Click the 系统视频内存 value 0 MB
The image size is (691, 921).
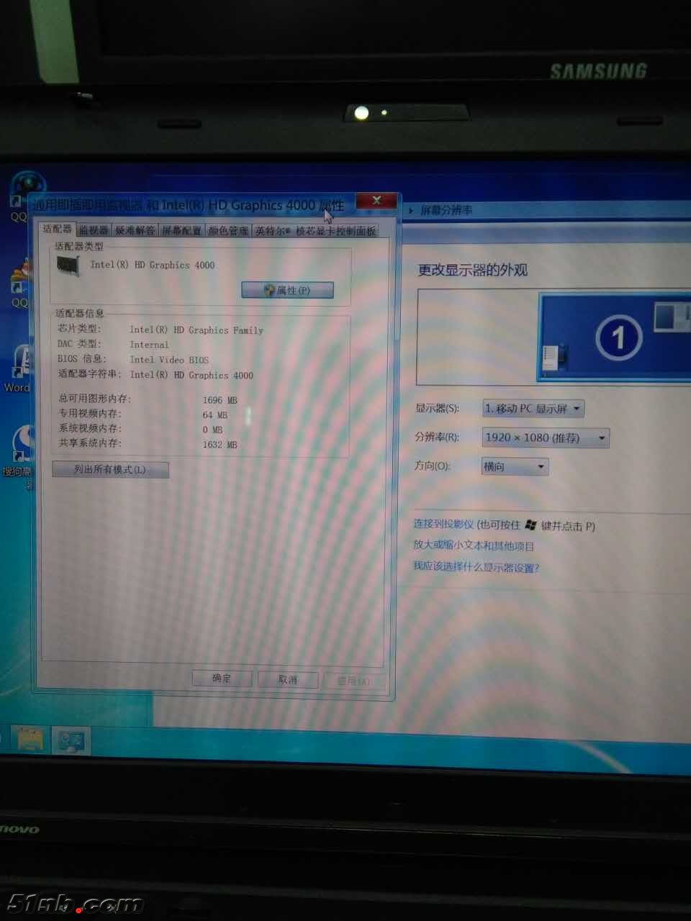point(212,430)
